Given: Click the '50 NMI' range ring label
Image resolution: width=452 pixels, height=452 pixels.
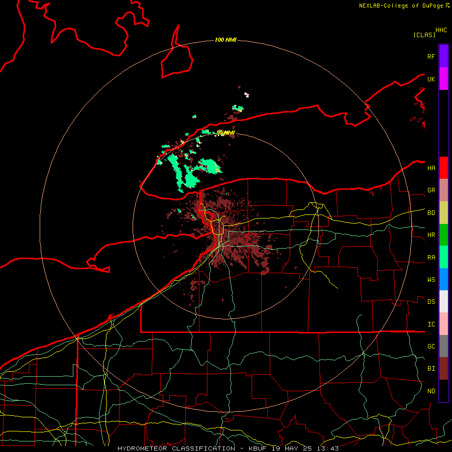Looking at the screenshot, I should (225, 133).
